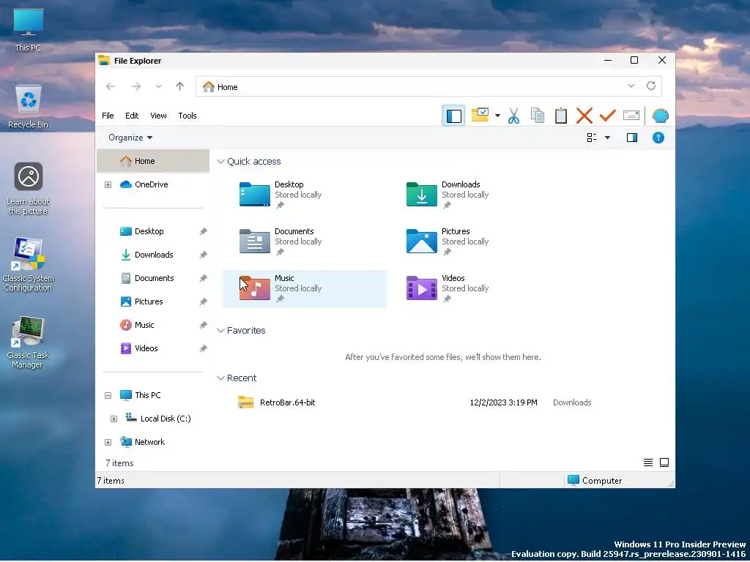Click the blue Help question icon
750x562 pixels.
(x=658, y=138)
